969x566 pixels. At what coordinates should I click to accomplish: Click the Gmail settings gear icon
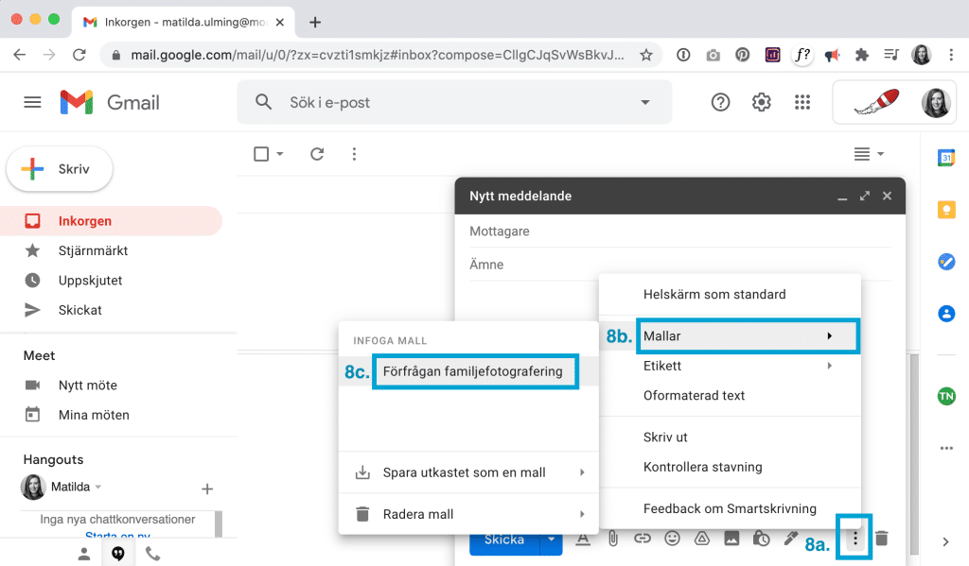pos(761,103)
